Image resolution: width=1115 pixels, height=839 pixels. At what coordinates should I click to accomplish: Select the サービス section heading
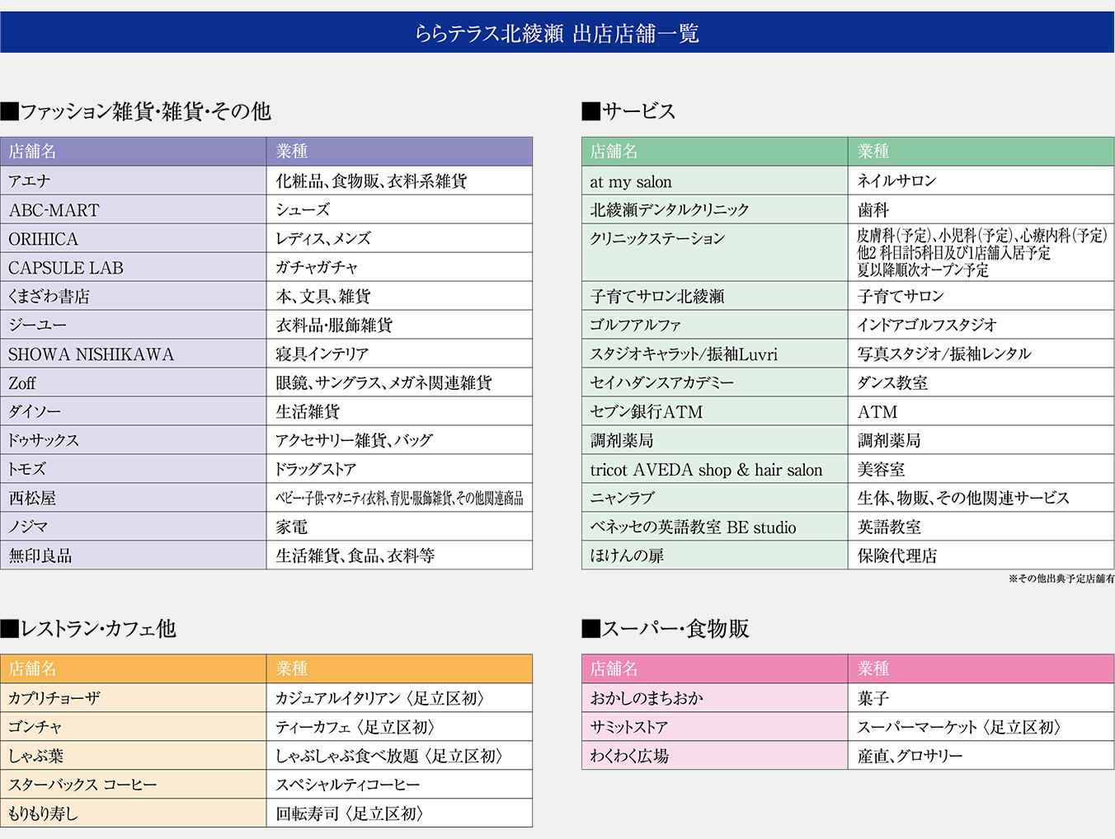[x=628, y=111]
